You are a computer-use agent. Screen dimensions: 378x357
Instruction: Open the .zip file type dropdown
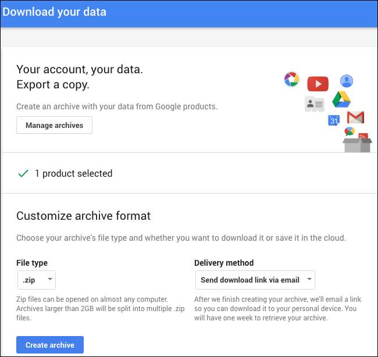point(37,280)
